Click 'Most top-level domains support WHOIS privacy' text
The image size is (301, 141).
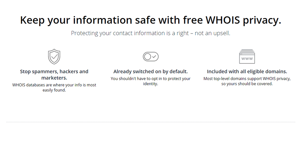247,79
